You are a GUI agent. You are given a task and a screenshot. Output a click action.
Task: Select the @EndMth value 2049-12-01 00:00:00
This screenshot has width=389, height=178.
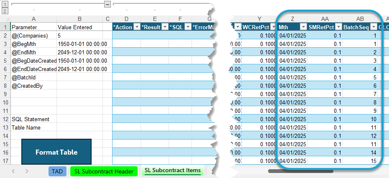[x=79, y=52]
